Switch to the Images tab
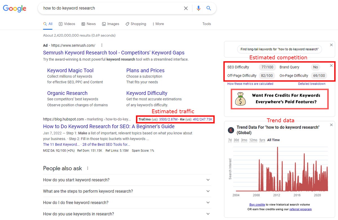 point(111,24)
